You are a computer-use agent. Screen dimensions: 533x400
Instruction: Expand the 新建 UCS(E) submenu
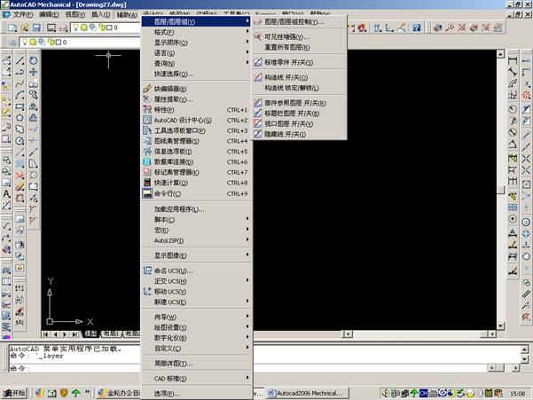tap(197, 302)
